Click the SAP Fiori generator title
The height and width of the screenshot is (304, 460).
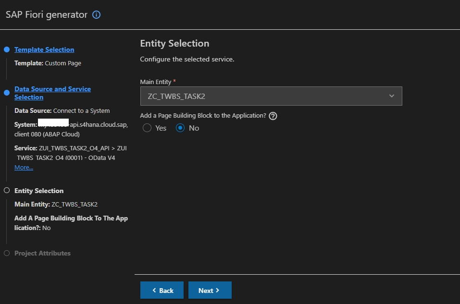(x=47, y=15)
